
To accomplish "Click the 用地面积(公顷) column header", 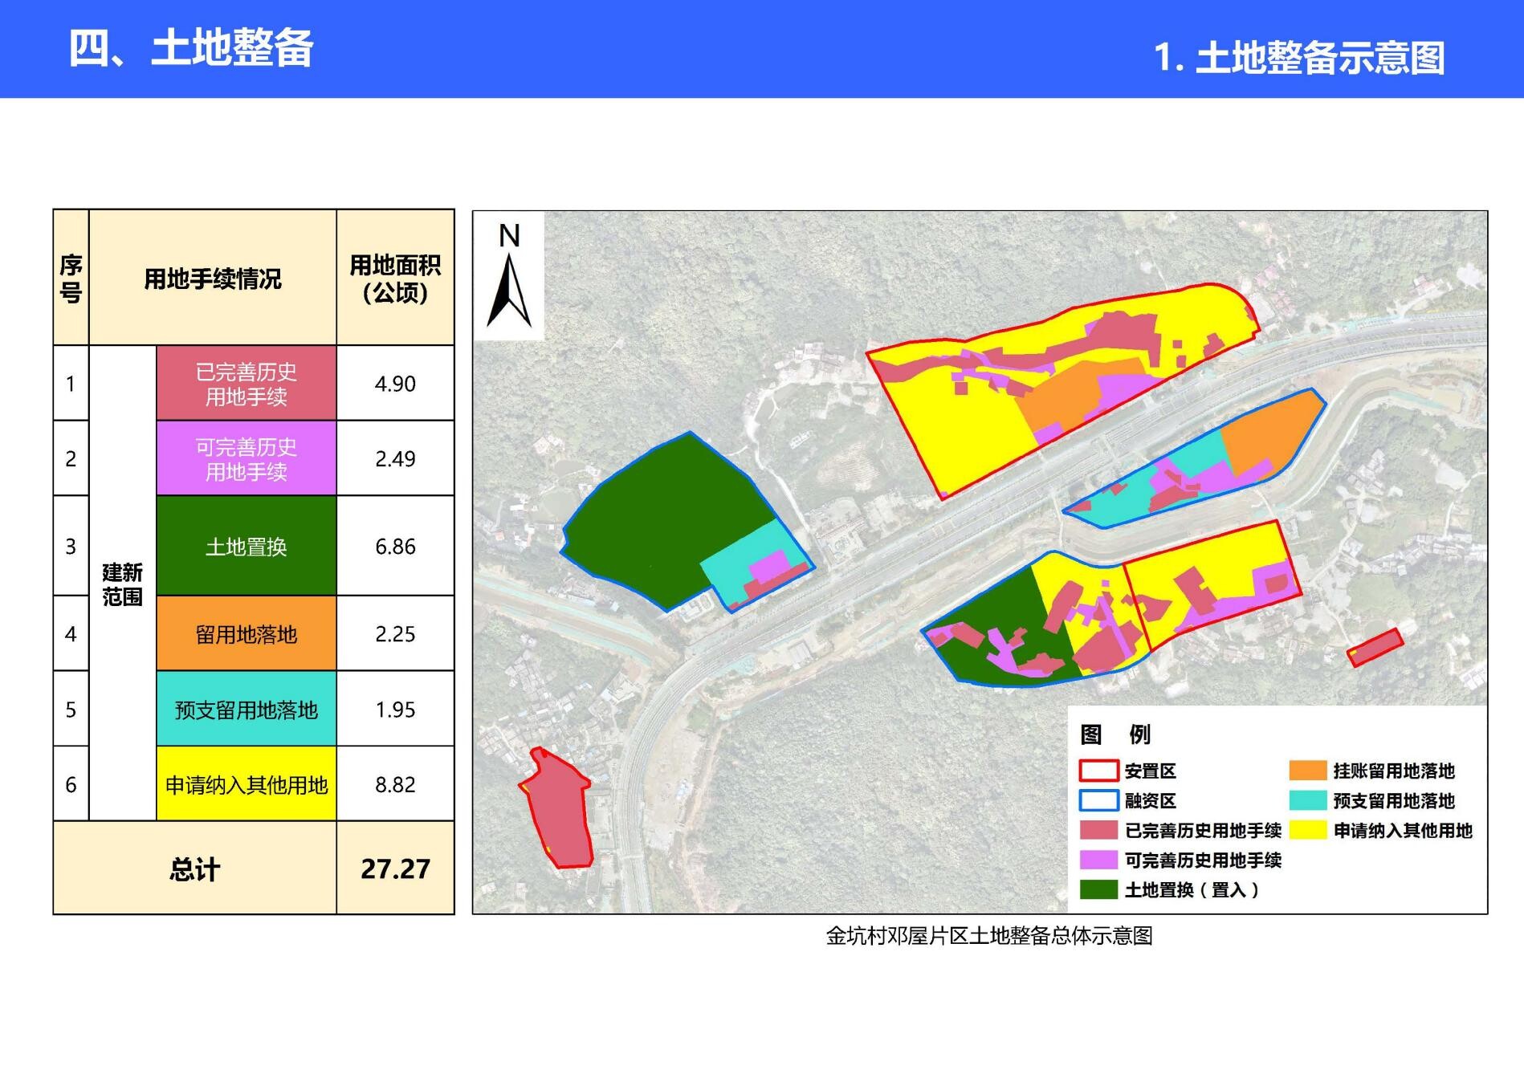I will [395, 278].
